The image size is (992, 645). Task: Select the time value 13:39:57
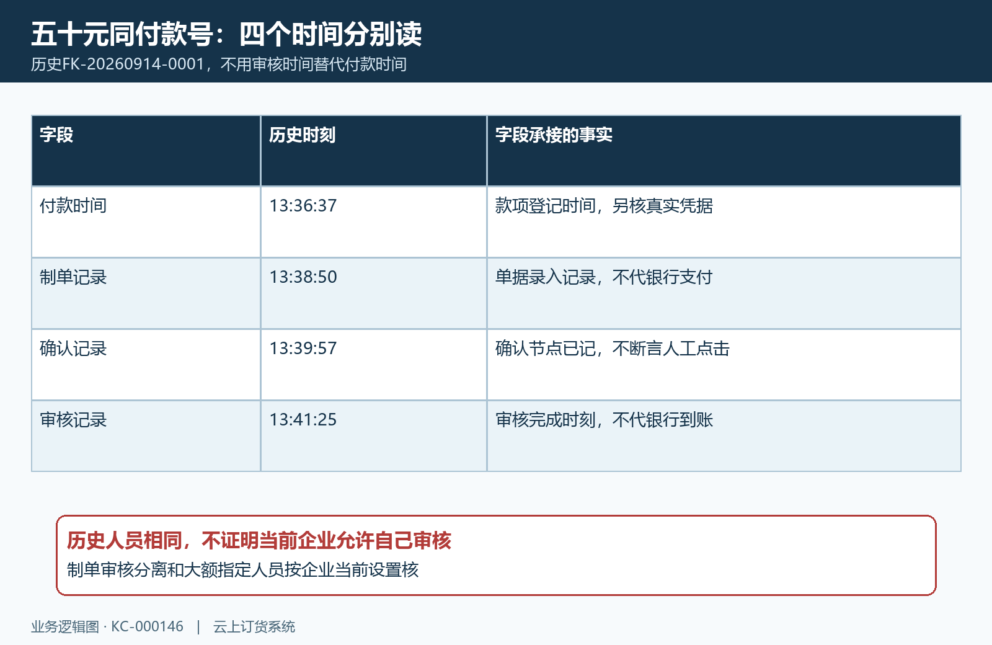303,349
